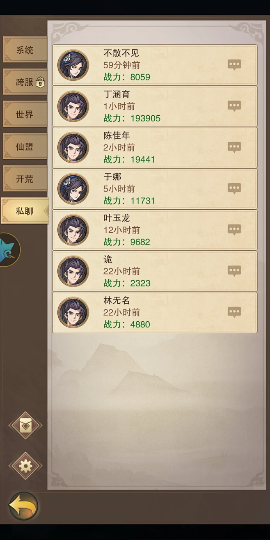Open chat bubble icon for 诡
The height and width of the screenshot is (540, 270).
[234, 271]
